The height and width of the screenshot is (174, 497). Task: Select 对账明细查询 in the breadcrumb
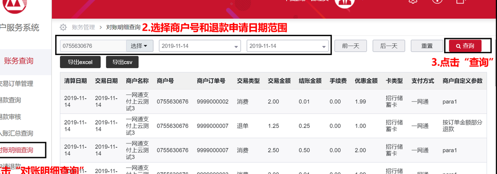123,28
